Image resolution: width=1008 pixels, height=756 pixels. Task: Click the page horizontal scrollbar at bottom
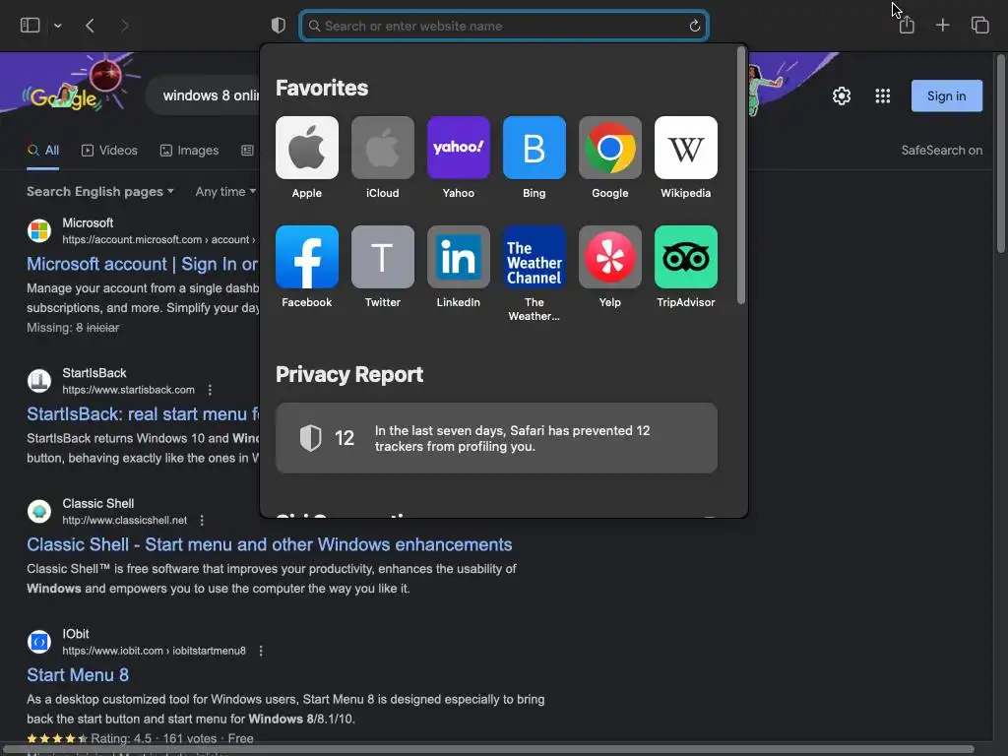[488, 749]
